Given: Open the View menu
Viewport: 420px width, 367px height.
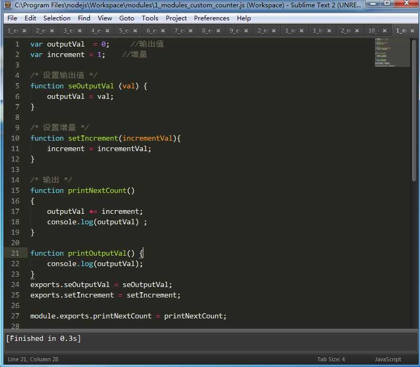Looking at the screenshot, I should (105, 18).
